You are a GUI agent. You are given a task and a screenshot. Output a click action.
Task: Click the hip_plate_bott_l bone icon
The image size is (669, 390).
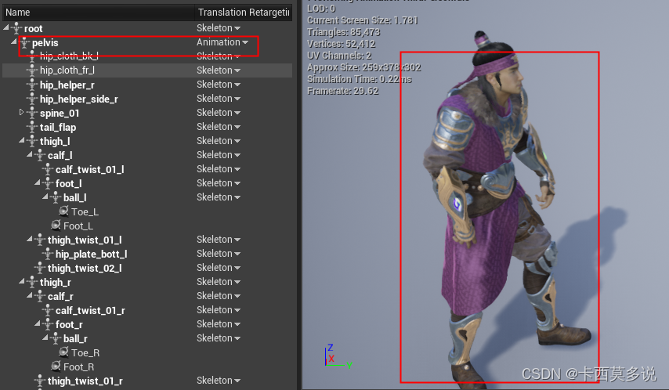(x=48, y=254)
